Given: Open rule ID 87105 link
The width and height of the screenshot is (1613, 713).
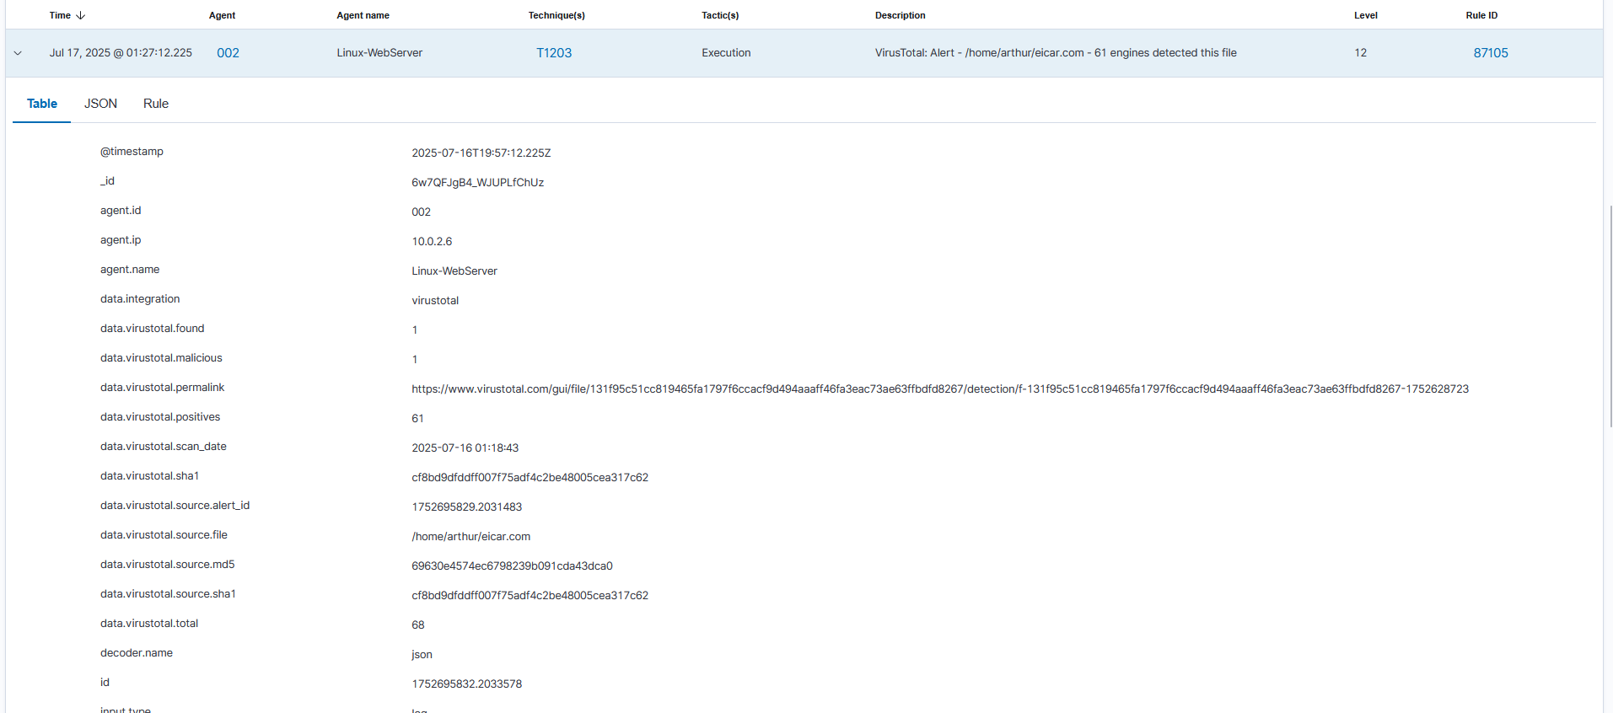Looking at the screenshot, I should coord(1490,53).
